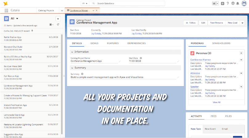The width and height of the screenshot is (249, 138).
Task: Switch to the Details tab
Action: [77, 43]
